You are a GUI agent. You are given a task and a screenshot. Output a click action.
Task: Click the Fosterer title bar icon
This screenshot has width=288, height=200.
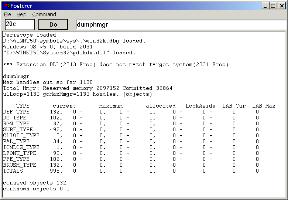[x=6, y=6]
